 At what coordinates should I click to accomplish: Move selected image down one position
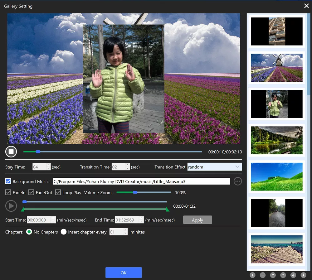pyautogui.click(x=293, y=275)
